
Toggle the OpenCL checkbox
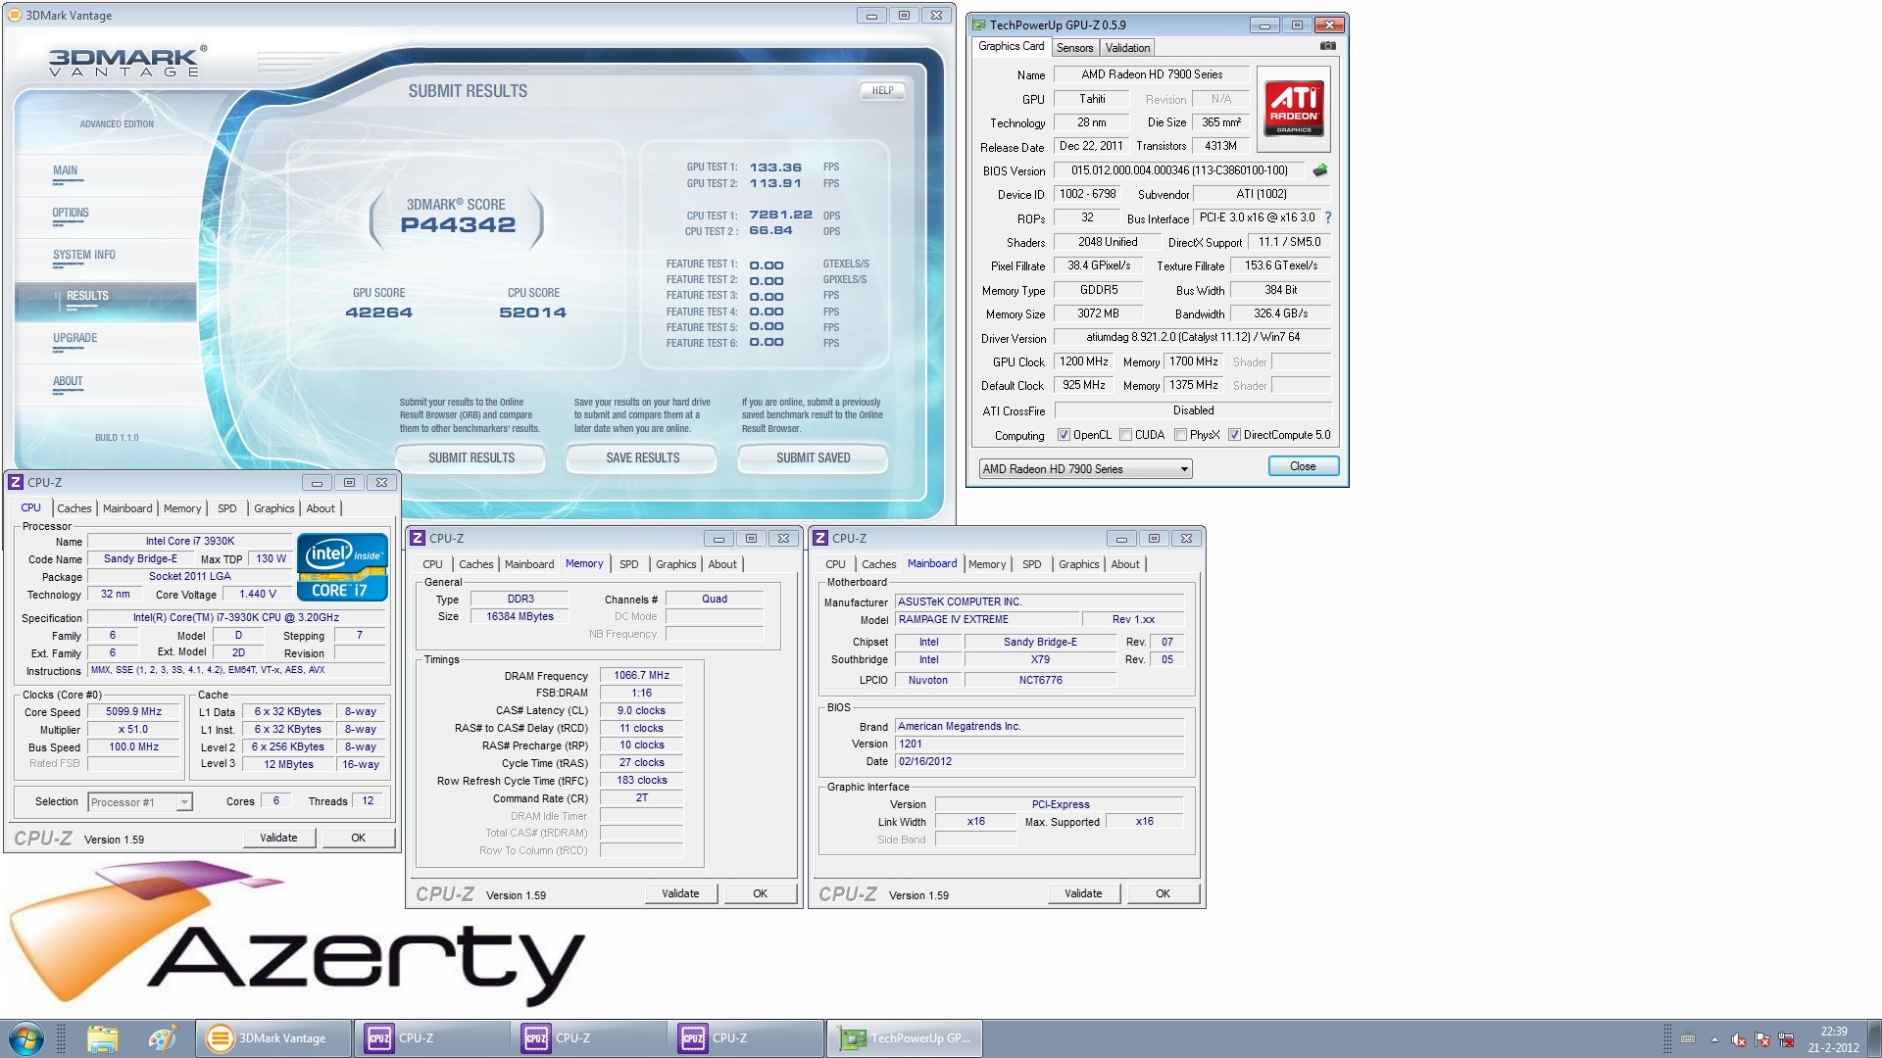(1064, 435)
